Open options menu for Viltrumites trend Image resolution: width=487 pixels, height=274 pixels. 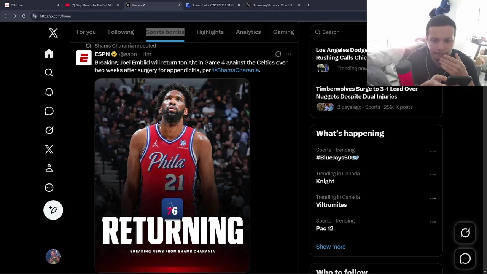(433, 198)
